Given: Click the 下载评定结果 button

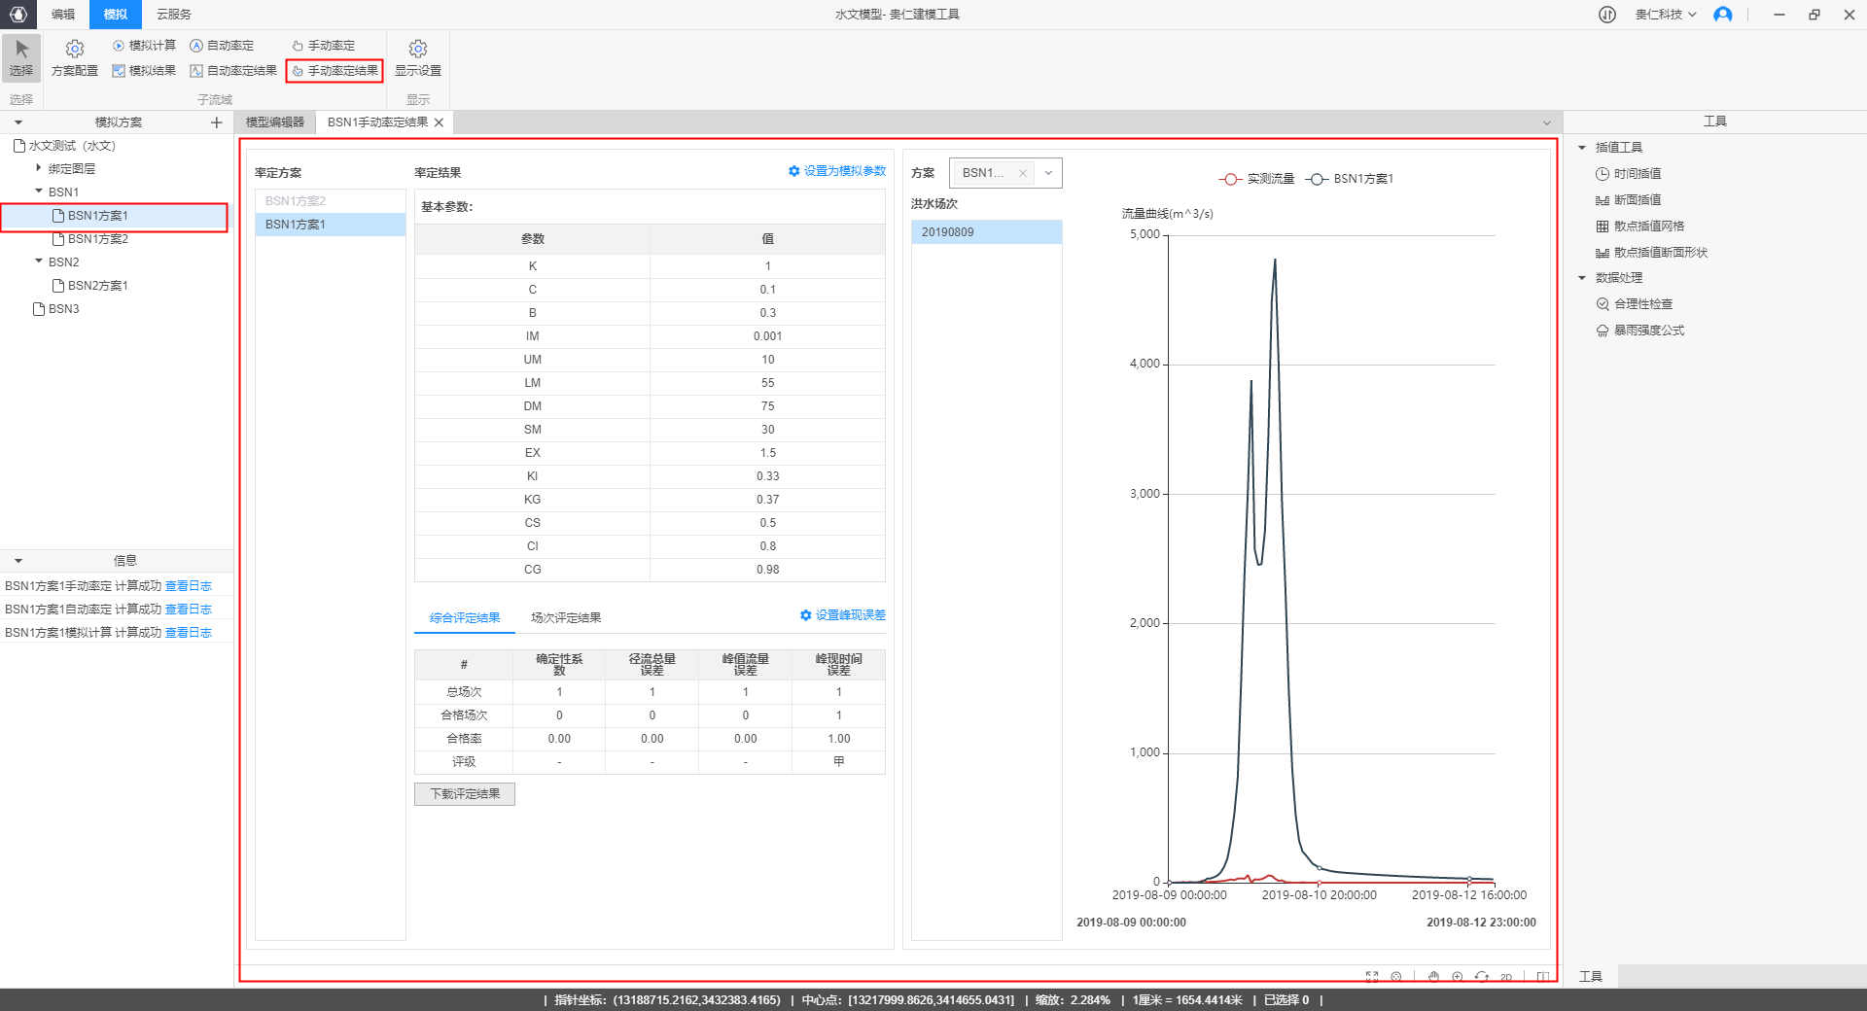Looking at the screenshot, I should [x=465, y=794].
